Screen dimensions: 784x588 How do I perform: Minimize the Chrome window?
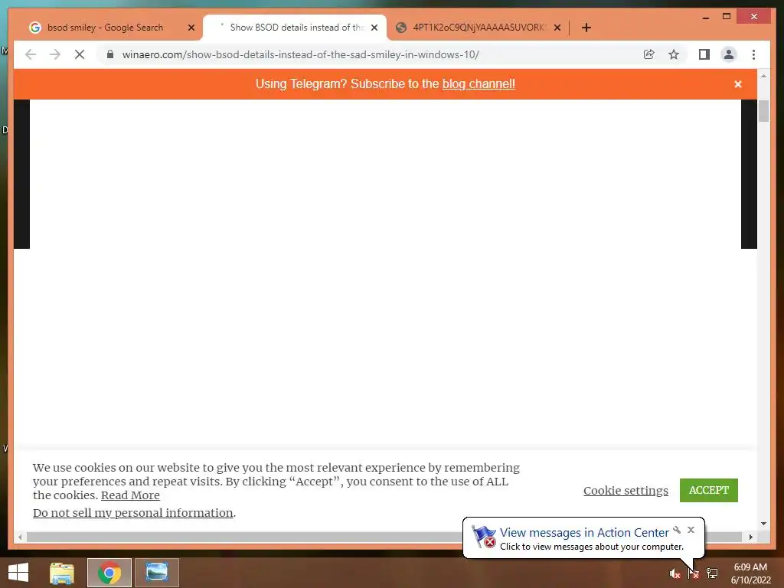pos(705,17)
